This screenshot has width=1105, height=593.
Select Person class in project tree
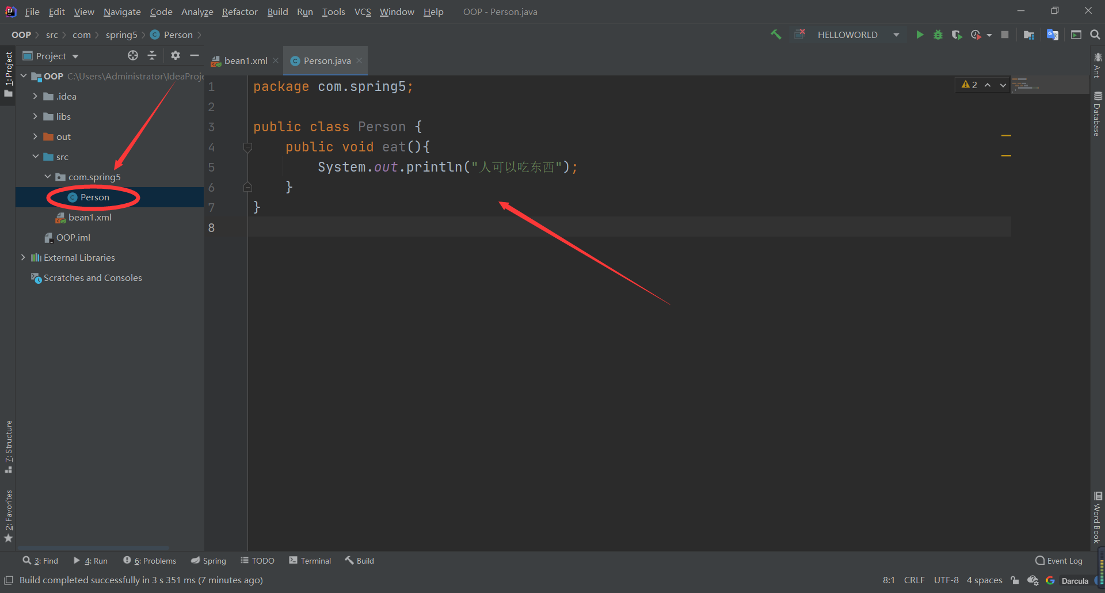94,197
